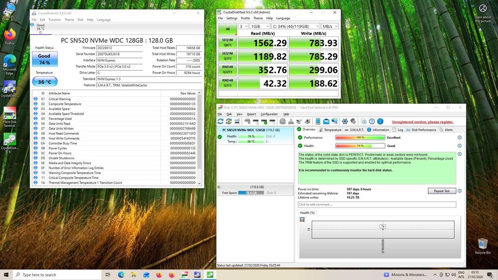Click the CrystalDiskMark taskbar icon
The height and width of the screenshot is (280, 498).
point(210,275)
